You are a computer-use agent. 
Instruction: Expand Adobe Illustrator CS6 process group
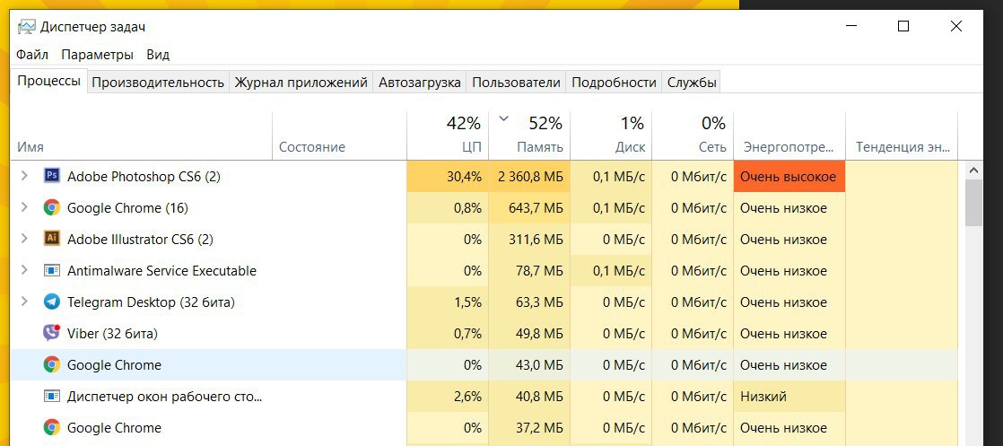pos(24,239)
